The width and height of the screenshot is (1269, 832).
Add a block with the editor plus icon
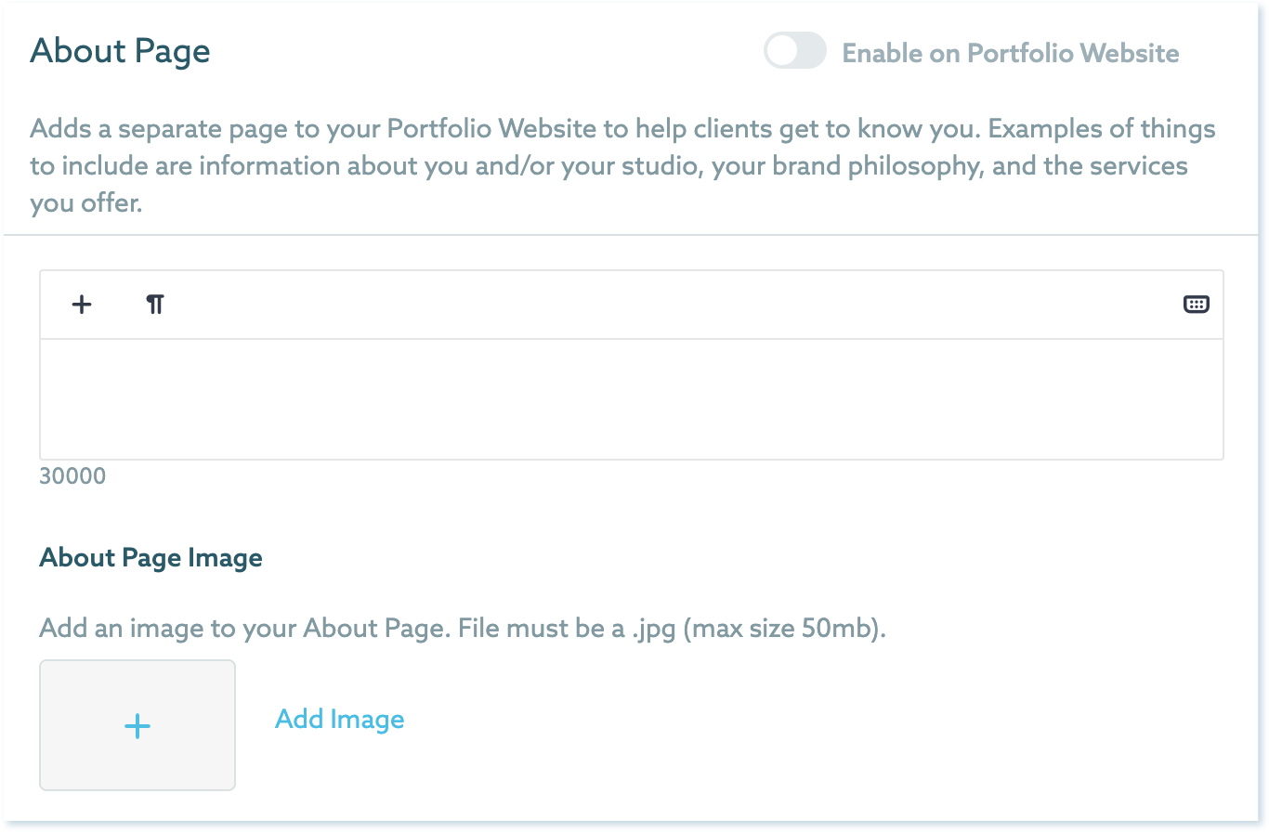pyautogui.click(x=82, y=305)
